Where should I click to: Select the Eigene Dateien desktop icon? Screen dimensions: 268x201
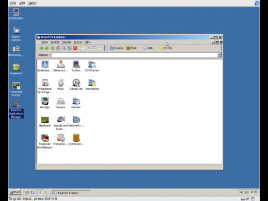16,34
